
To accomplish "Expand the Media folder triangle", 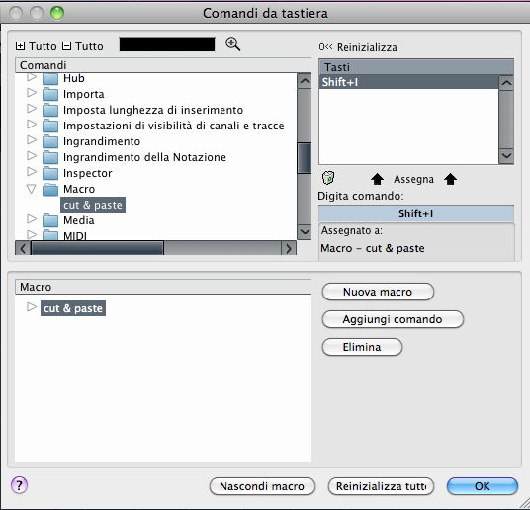I will click(32, 219).
